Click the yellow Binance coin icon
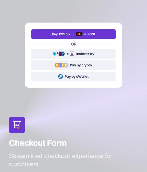The width and height of the screenshot is (147, 172). (x=63, y=65)
